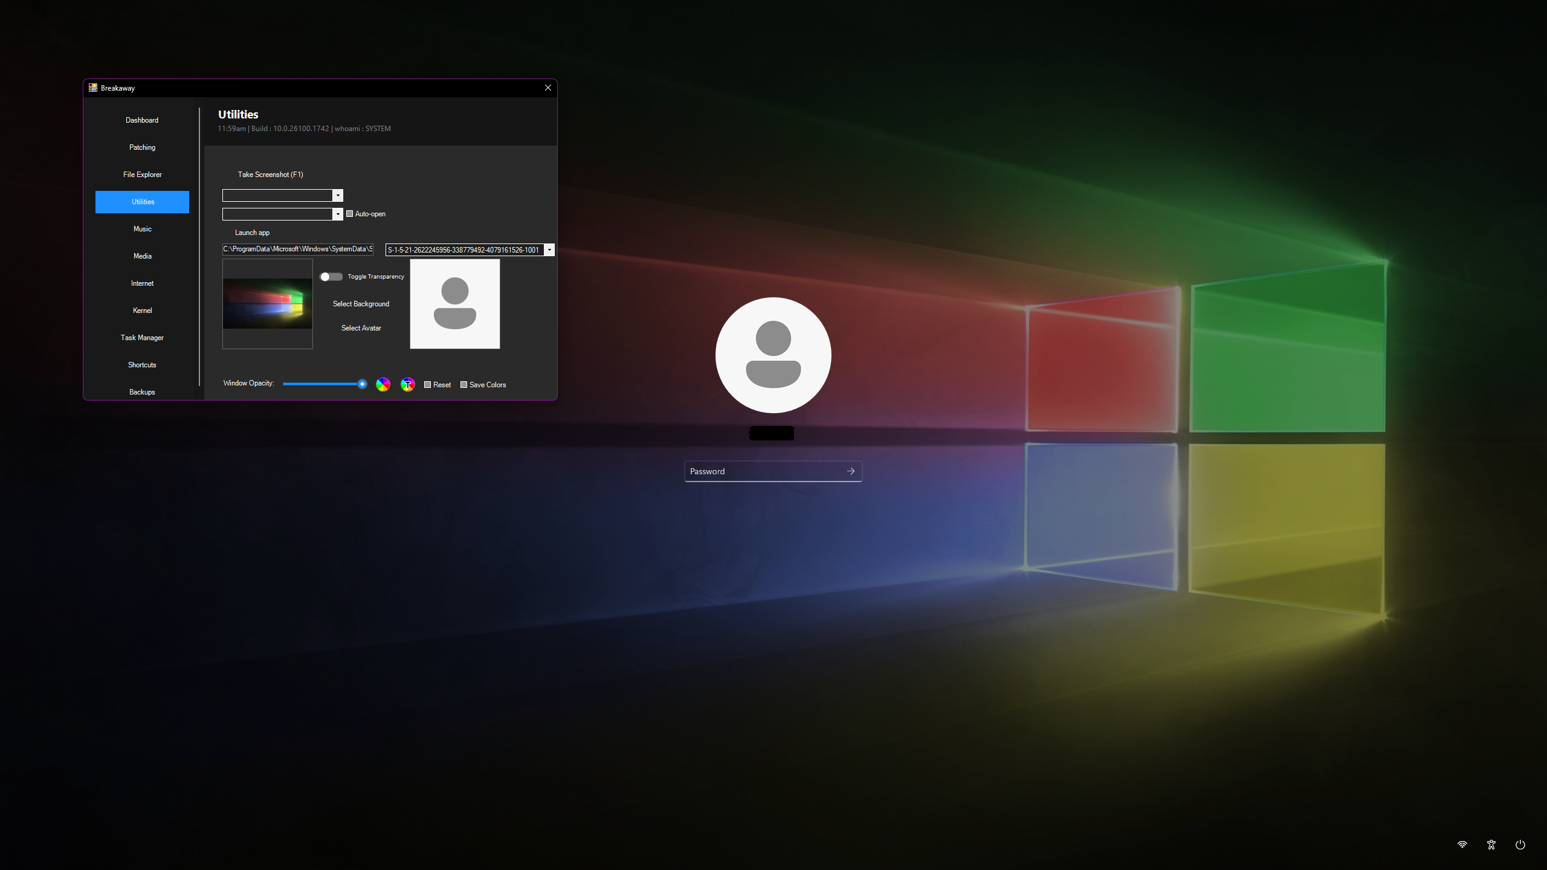Open the Backups section
Viewport: 1547px width, 870px height.
pyautogui.click(x=142, y=392)
